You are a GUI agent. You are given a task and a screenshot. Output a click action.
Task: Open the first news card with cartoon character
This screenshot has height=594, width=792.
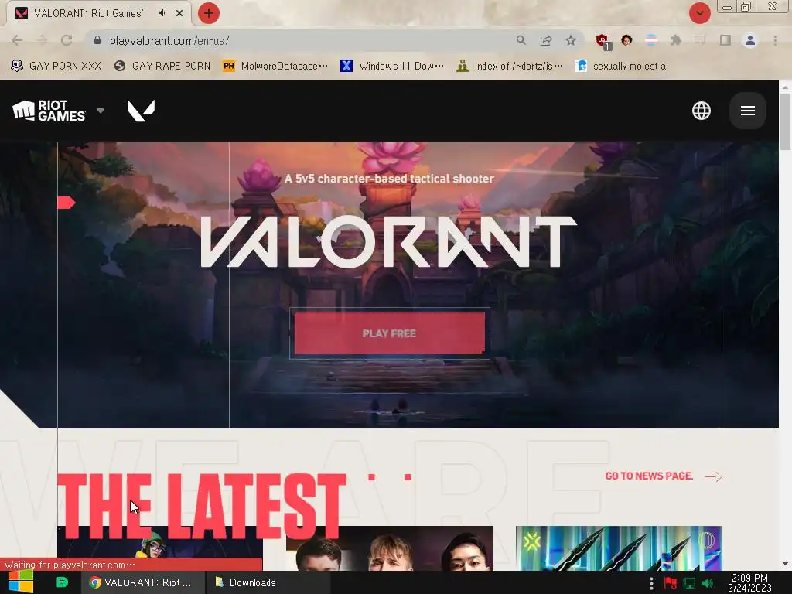click(160, 548)
